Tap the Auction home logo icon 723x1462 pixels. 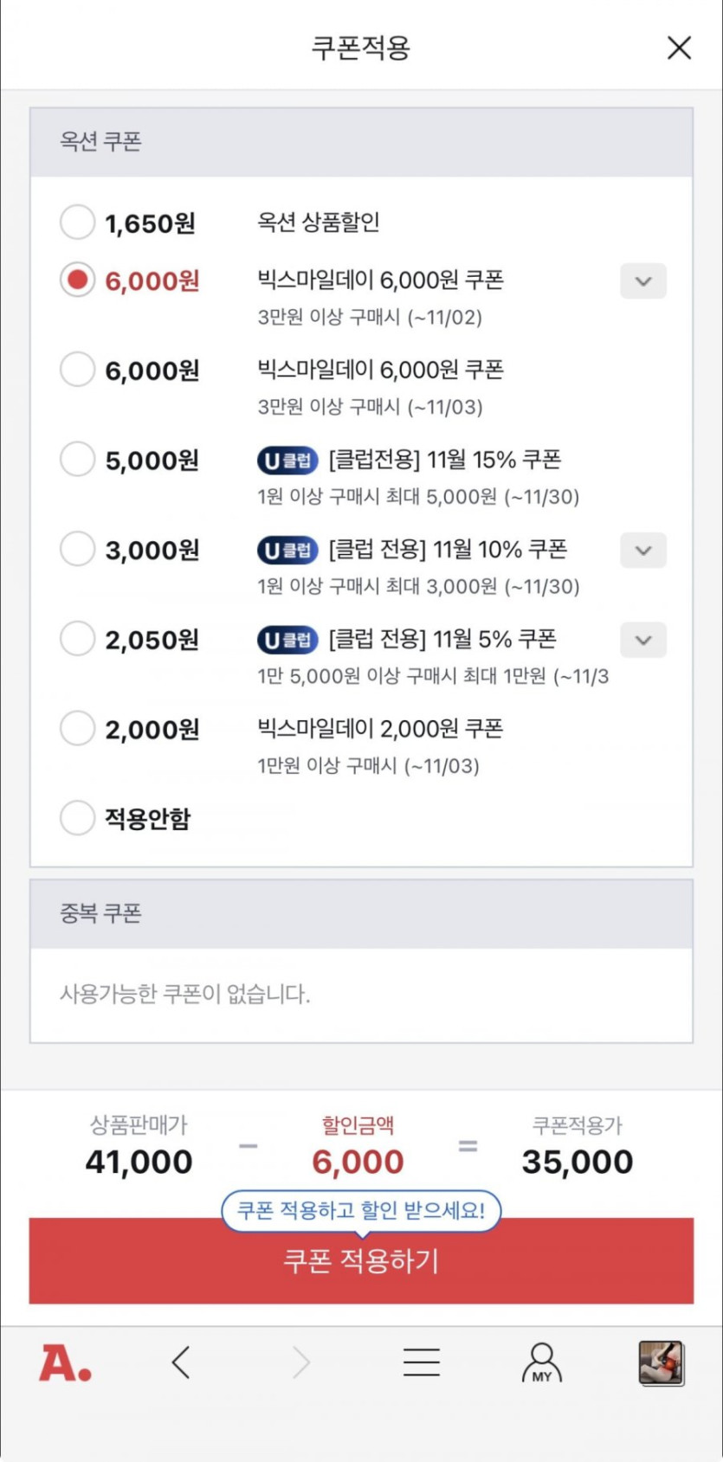pyautogui.click(x=65, y=1363)
